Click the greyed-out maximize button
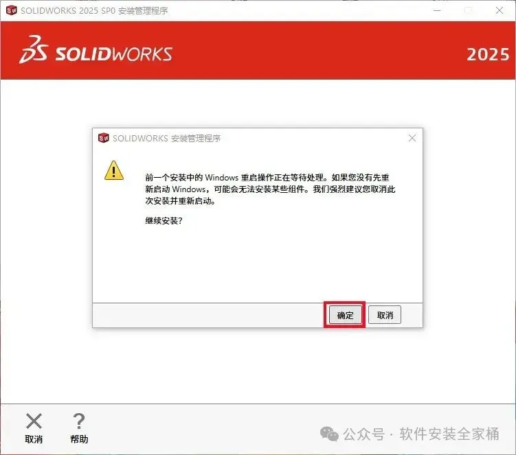The width and height of the screenshot is (516, 455). click(469, 10)
